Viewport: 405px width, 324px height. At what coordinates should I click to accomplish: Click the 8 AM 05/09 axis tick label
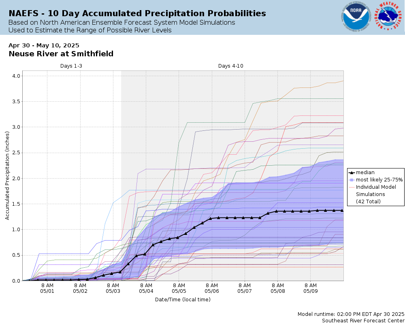tap(311, 288)
